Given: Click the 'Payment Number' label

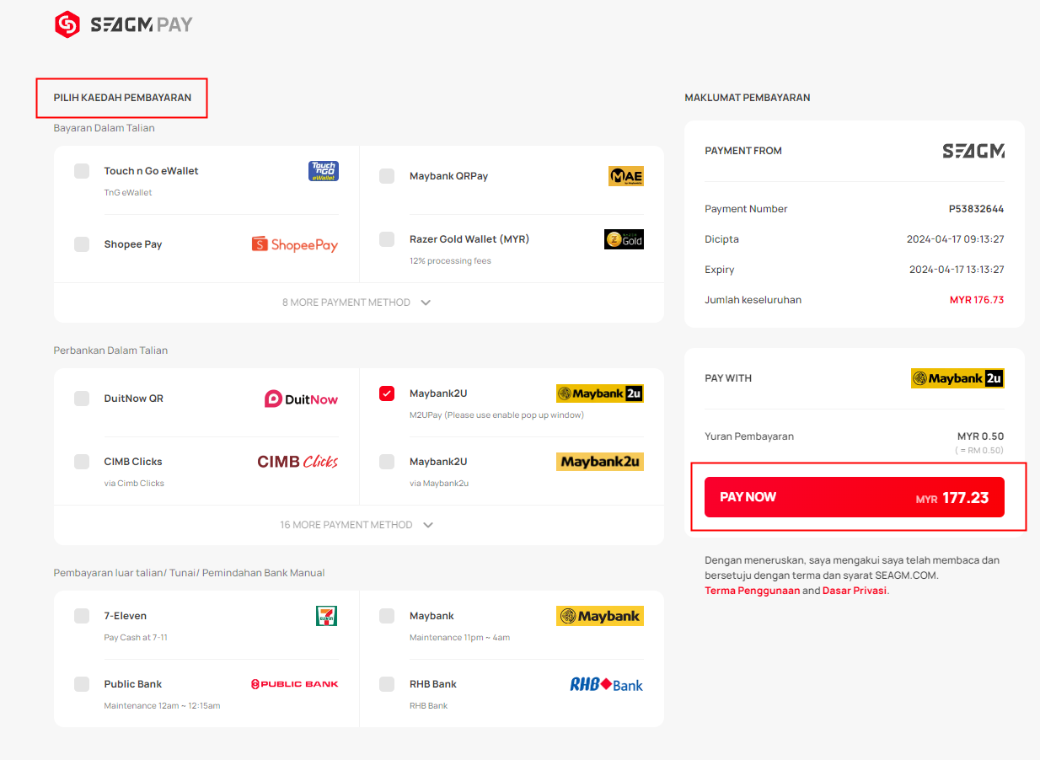Looking at the screenshot, I should click(x=746, y=209).
